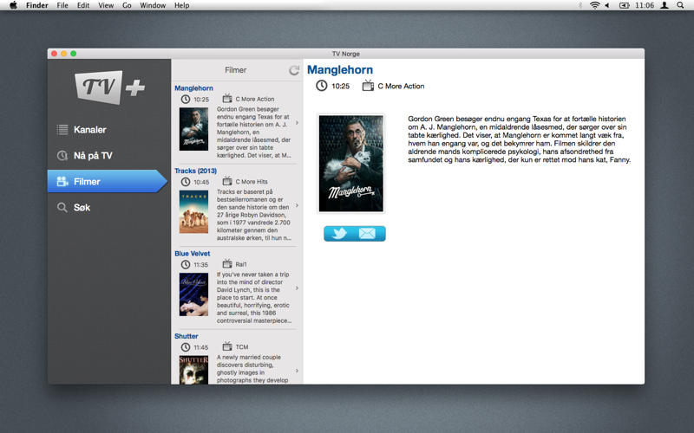The height and width of the screenshot is (433, 694).
Task: Open the Edit menu
Action: pos(83,5)
